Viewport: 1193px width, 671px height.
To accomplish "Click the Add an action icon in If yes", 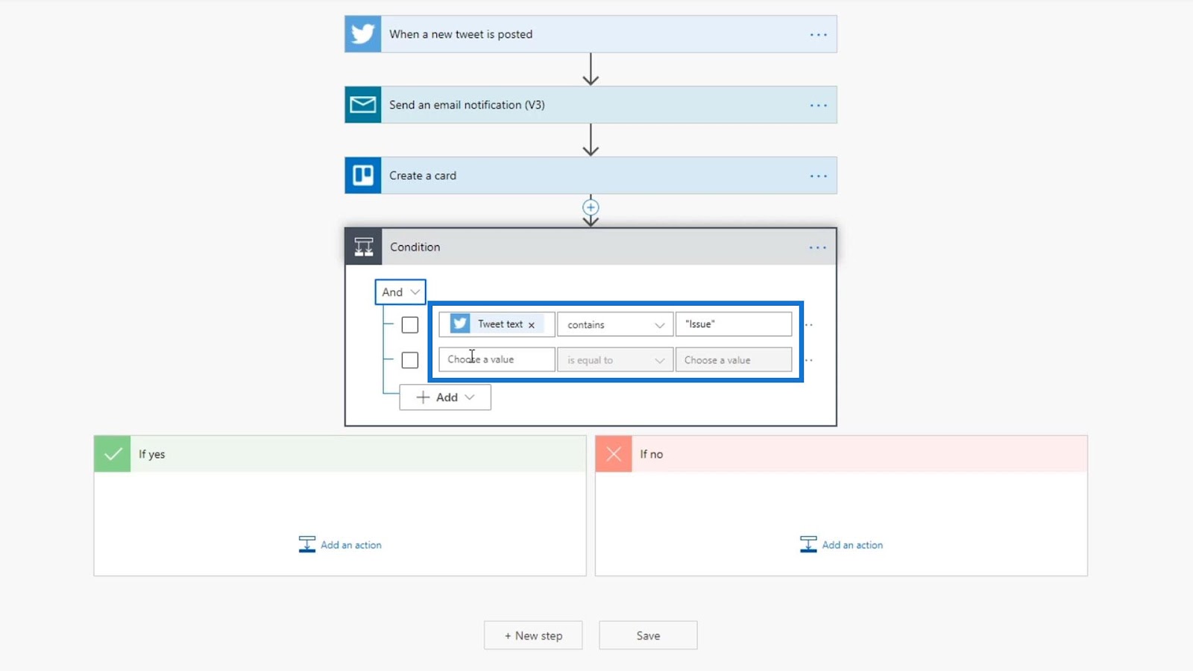I will point(307,544).
